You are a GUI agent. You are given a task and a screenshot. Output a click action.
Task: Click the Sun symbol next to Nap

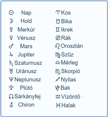pos(11,13)
